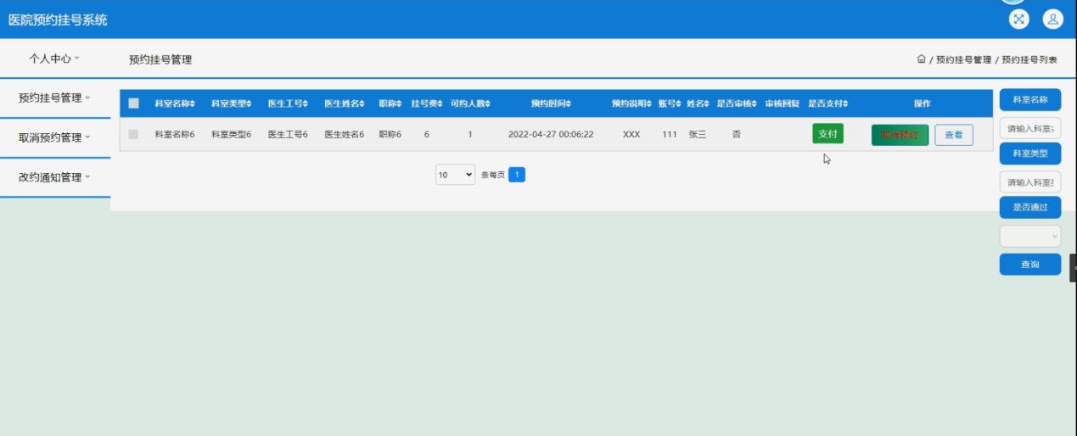Check the row checkbox for 科室名称6
This screenshot has height=436, width=1077.
point(133,134)
